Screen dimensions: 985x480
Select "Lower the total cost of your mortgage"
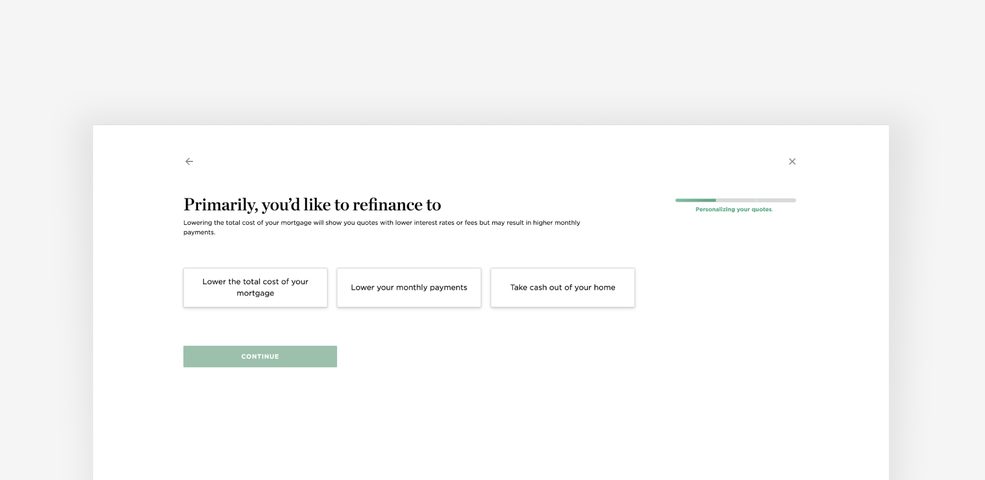(x=255, y=288)
